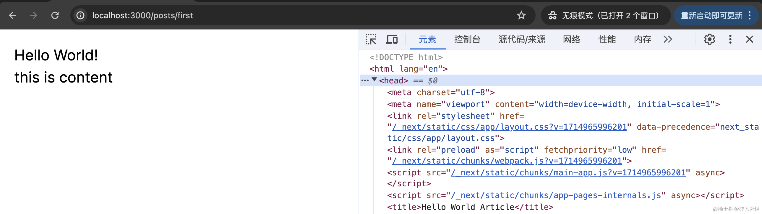The height and width of the screenshot is (214, 762).
Task: Collapse the head element node
Action: pyautogui.click(x=374, y=80)
